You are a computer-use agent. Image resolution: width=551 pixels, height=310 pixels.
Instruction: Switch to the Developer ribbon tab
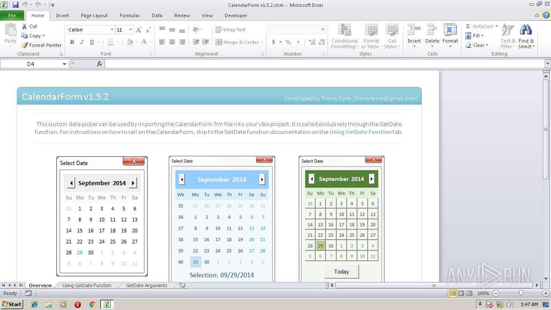point(236,15)
